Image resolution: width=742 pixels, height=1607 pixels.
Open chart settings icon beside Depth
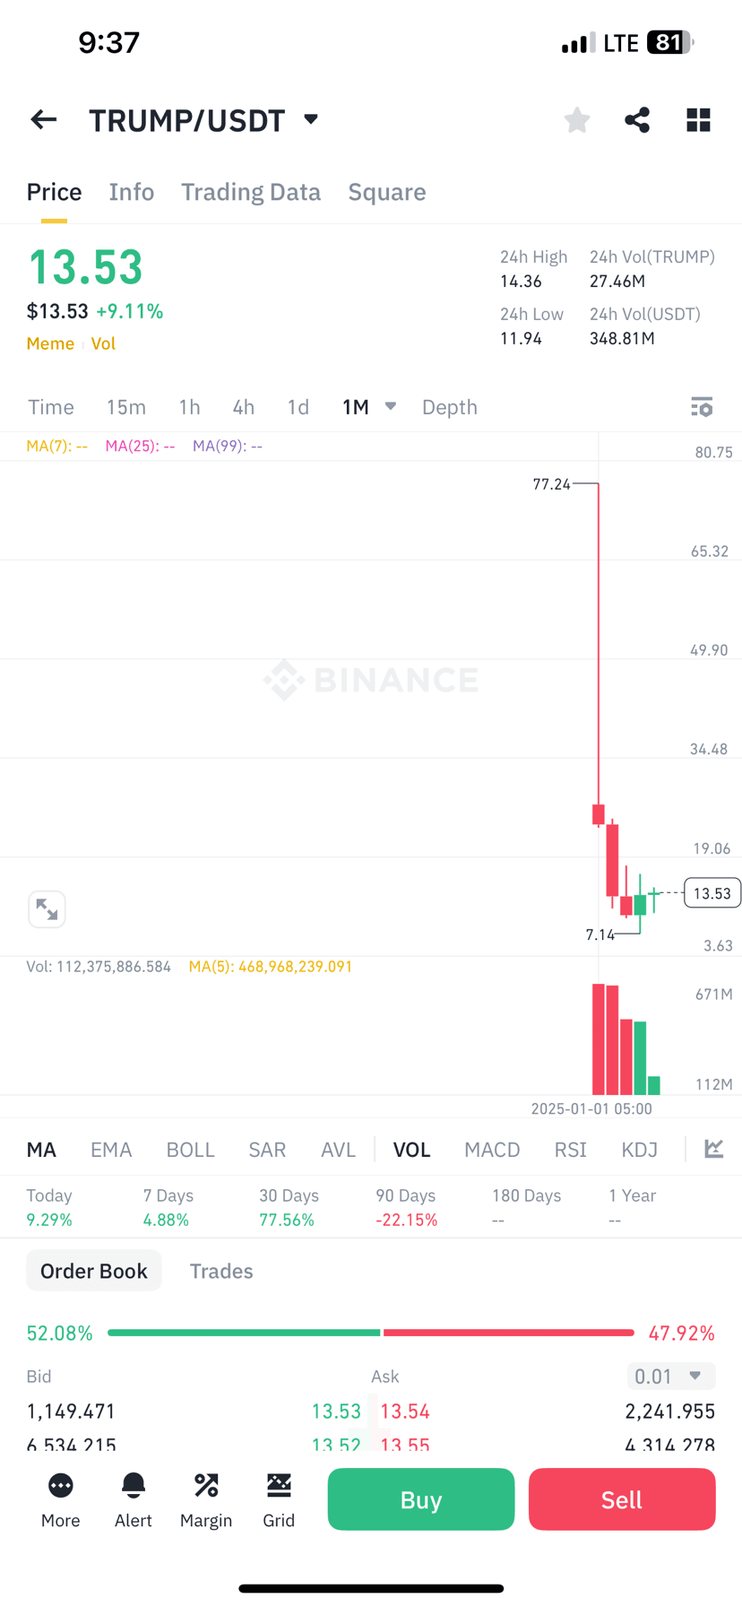[x=702, y=407]
